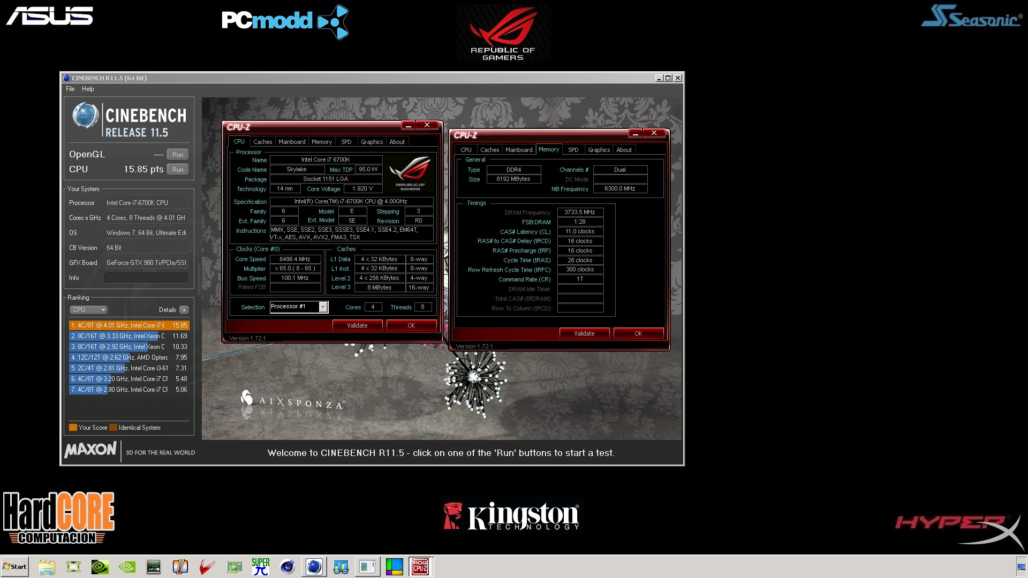
Task: Open Caches tab in right CPU-Z window
Action: coord(490,150)
